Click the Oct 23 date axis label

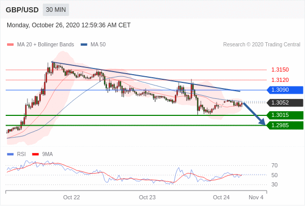click(x=147, y=197)
